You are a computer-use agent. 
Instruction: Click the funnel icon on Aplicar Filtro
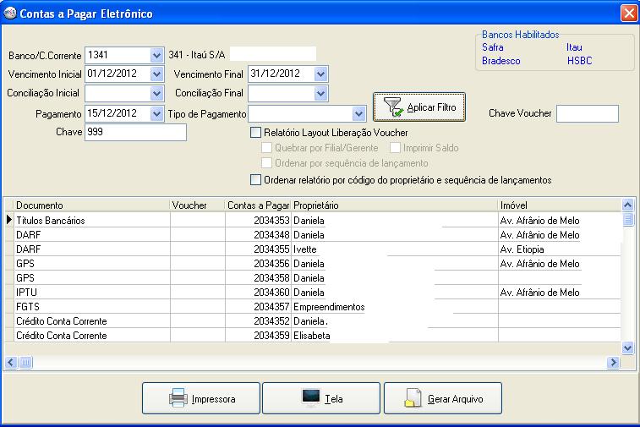click(x=392, y=107)
